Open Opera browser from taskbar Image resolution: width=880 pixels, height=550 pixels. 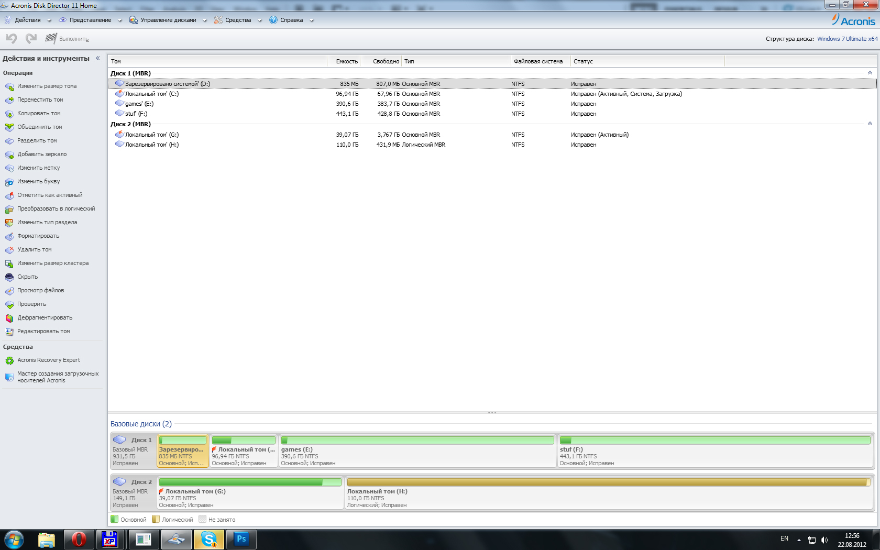79,540
